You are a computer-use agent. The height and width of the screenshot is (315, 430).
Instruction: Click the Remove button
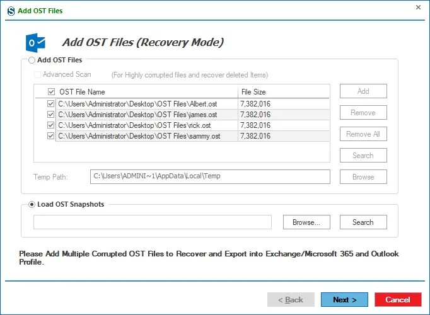click(363, 113)
